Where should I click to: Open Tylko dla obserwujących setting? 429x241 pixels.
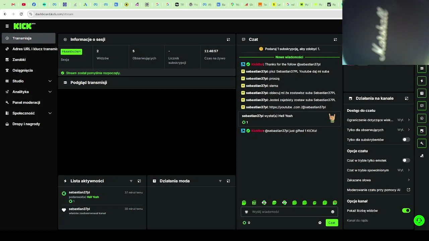378,130
